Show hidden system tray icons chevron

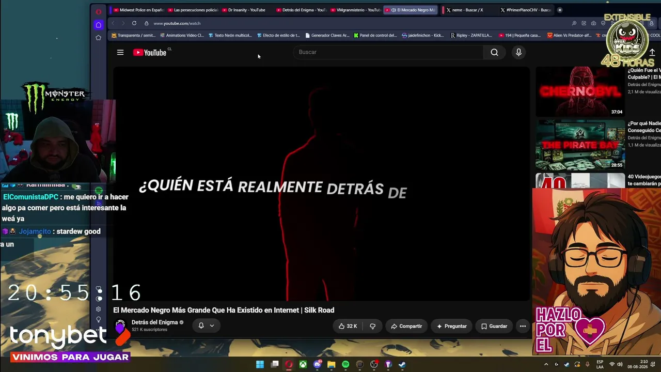(x=546, y=364)
